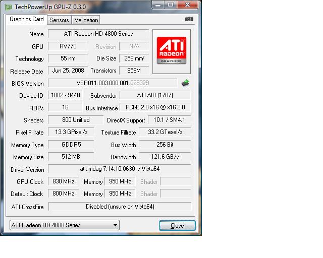Click the Subvendor value ATI AIB (1787)

(155, 95)
